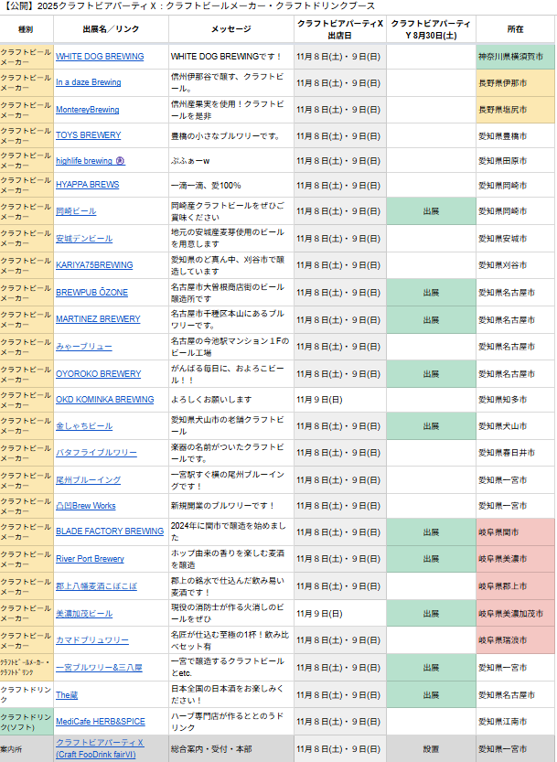Click the クラフトビアパーティX 出店日 header
This screenshot has height=762, width=557.
coord(339,29)
